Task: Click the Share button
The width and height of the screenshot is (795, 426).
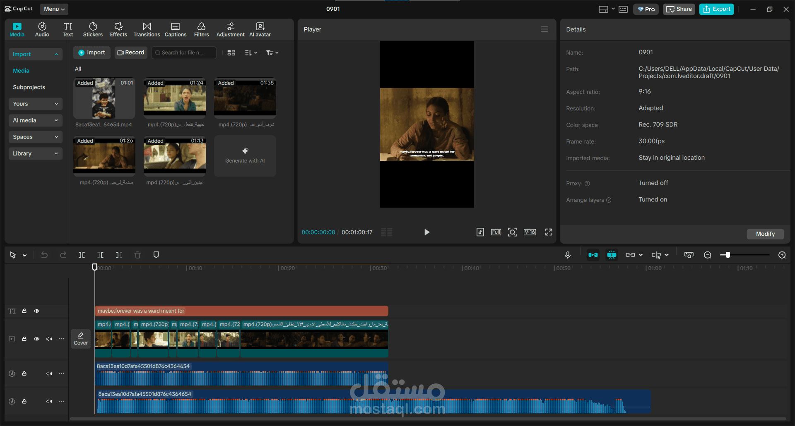Action: pos(679,9)
